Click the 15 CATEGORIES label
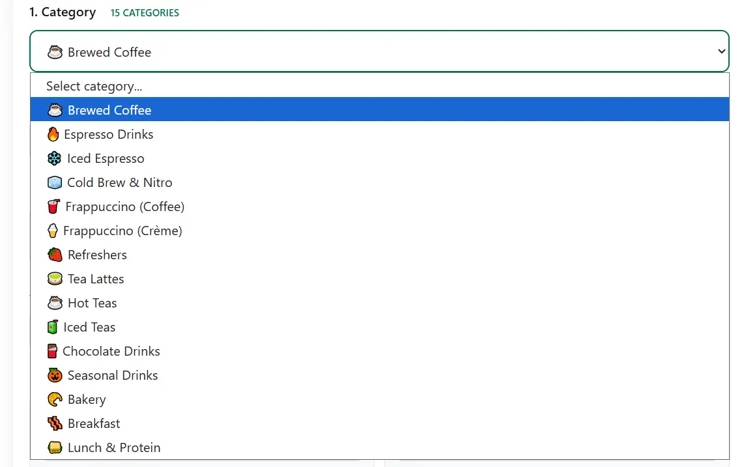 [144, 12]
